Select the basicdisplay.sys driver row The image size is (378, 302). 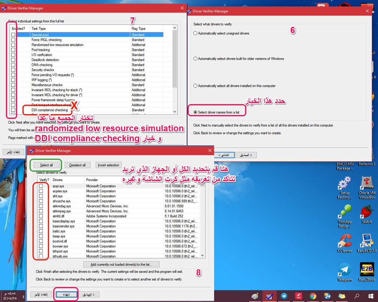pos(63,221)
